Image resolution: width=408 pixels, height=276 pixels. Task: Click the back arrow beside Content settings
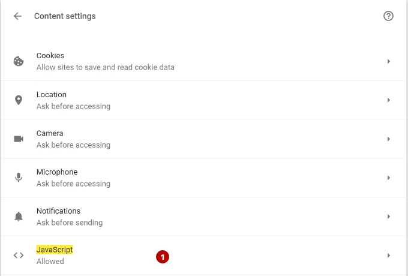pyautogui.click(x=17, y=16)
